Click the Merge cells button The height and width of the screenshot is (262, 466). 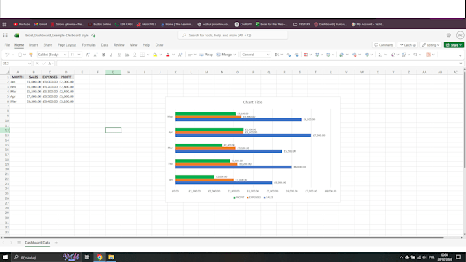pyautogui.click(x=224, y=55)
